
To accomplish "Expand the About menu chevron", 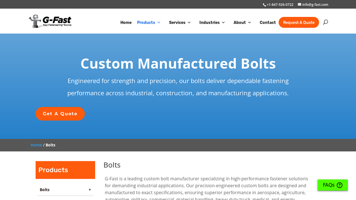I will point(249,23).
